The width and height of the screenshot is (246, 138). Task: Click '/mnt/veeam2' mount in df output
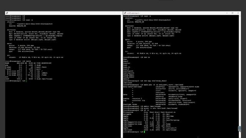171,130
